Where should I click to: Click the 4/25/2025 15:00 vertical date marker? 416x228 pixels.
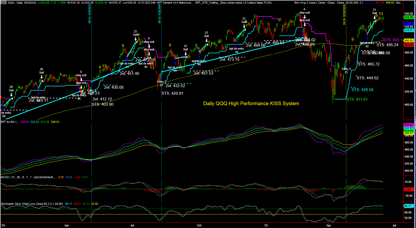(344, 15)
